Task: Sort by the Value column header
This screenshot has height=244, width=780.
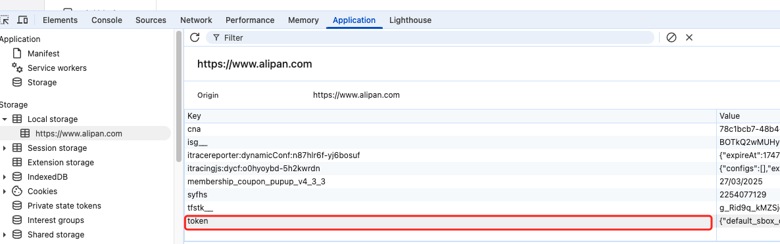Action: [x=748, y=116]
